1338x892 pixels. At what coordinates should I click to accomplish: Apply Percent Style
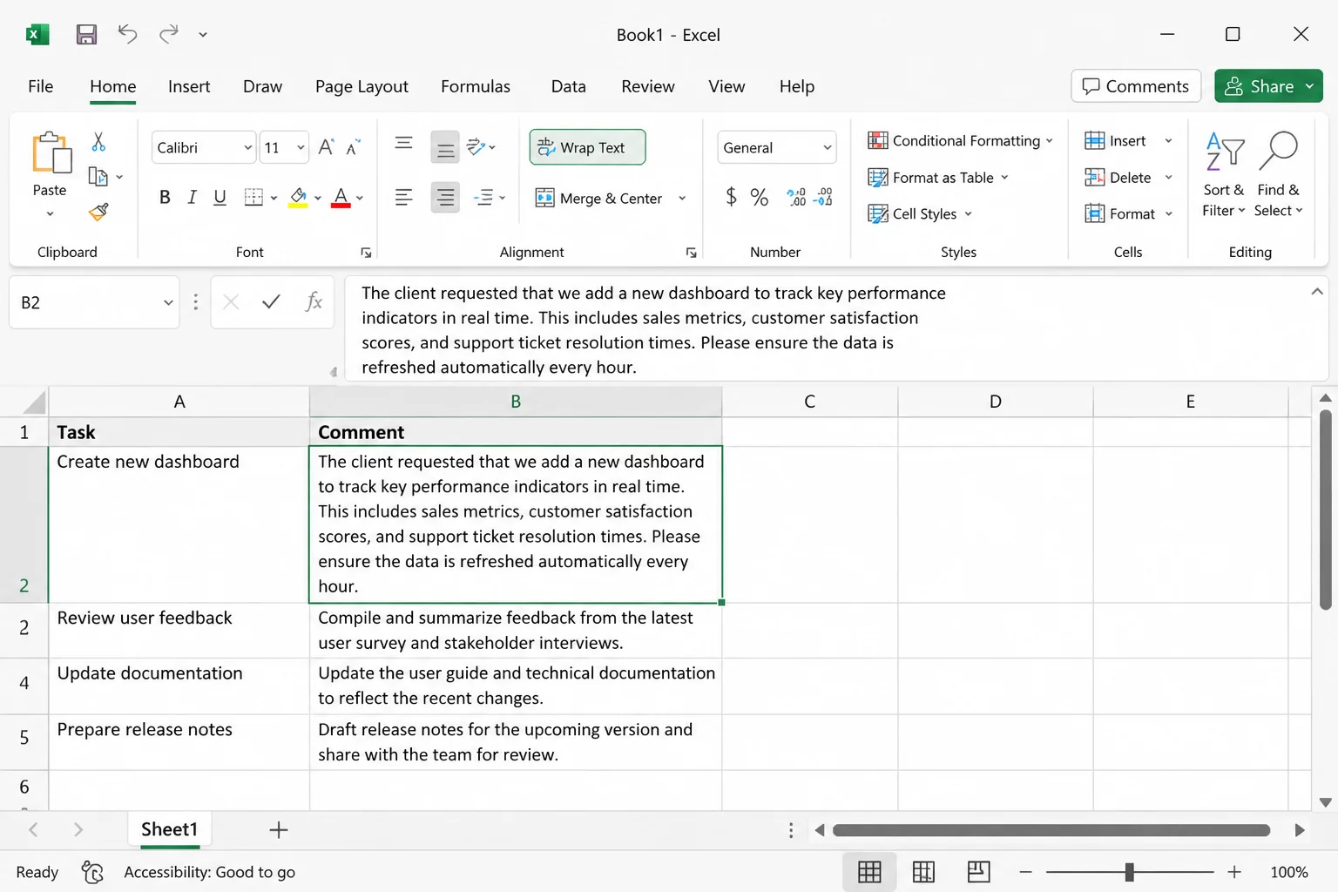[x=760, y=197]
